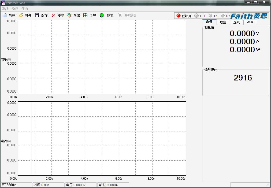The width and height of the screenshot is (271, 188).
Task: Click the 新建 toolbar label
Action: (x=12, y=16)
